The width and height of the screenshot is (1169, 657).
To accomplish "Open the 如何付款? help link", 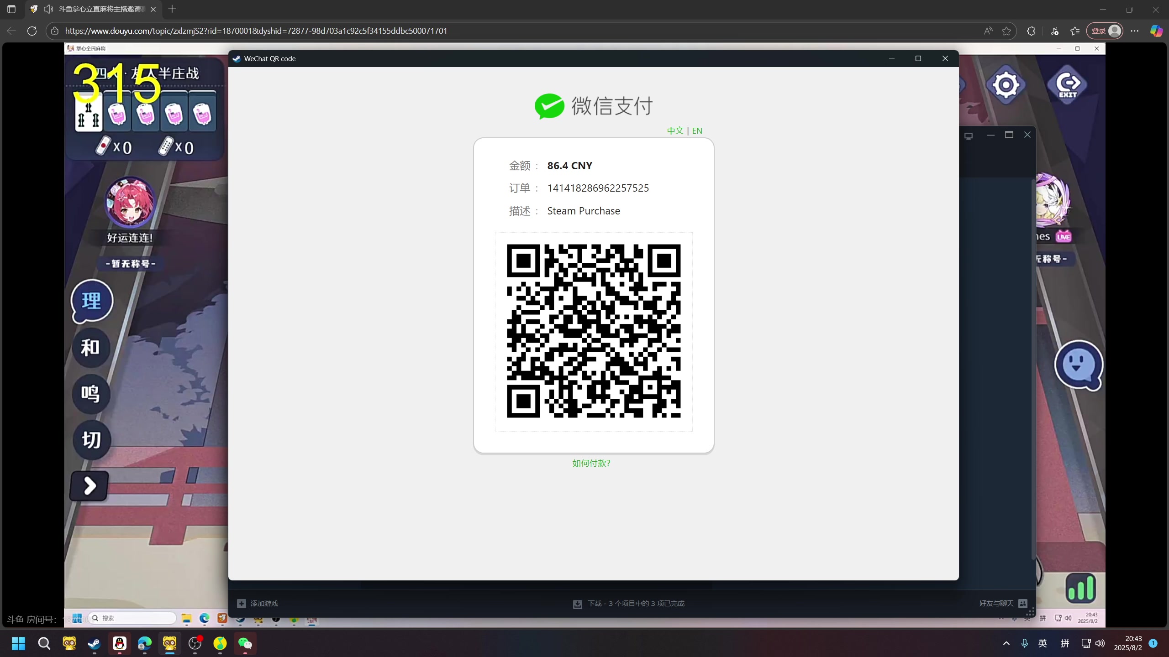I will [591, 463].
